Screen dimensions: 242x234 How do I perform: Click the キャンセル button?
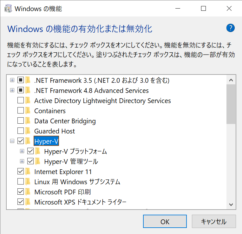point(214,221)
